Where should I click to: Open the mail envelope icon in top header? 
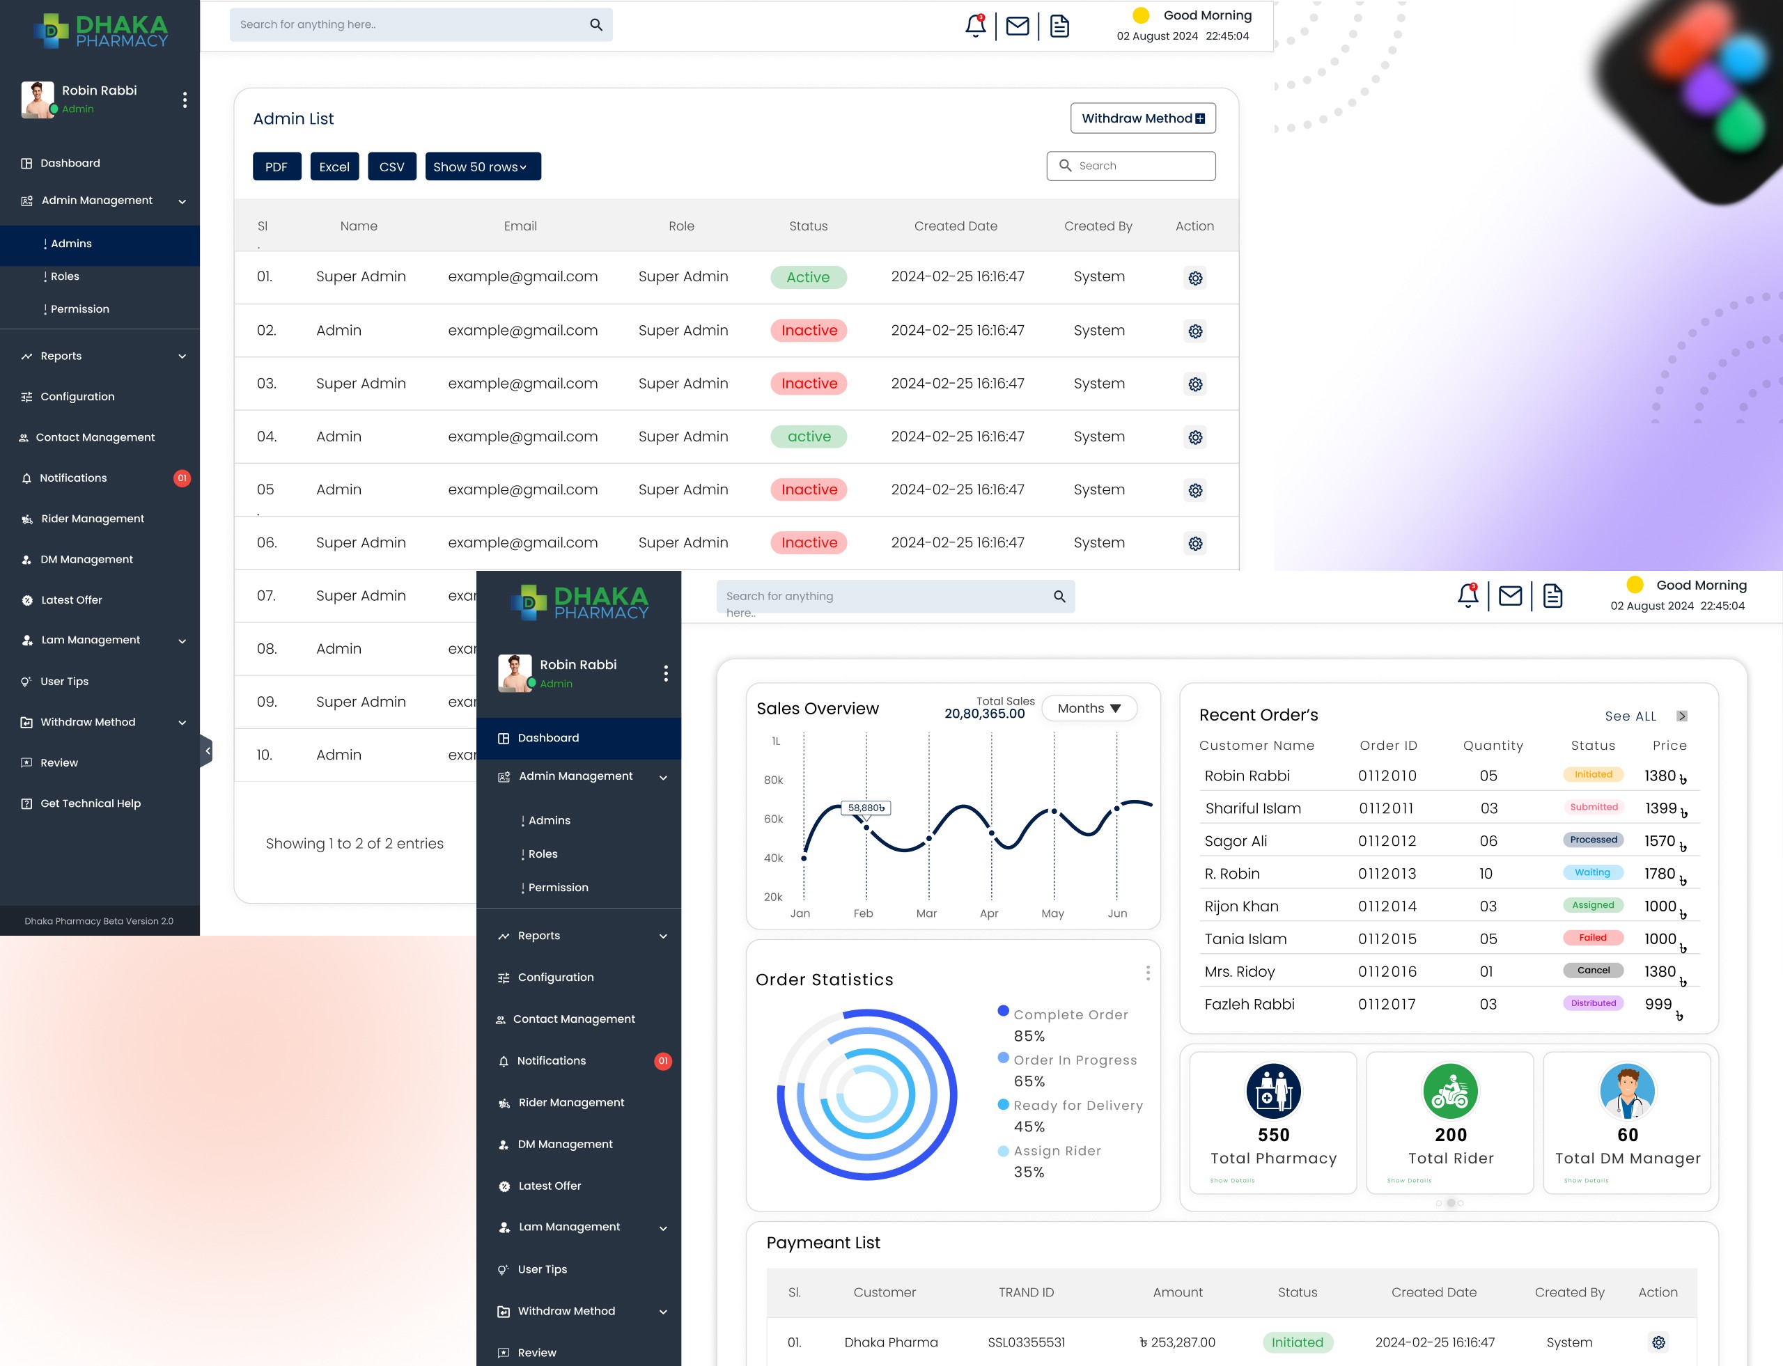[1018, 26]
